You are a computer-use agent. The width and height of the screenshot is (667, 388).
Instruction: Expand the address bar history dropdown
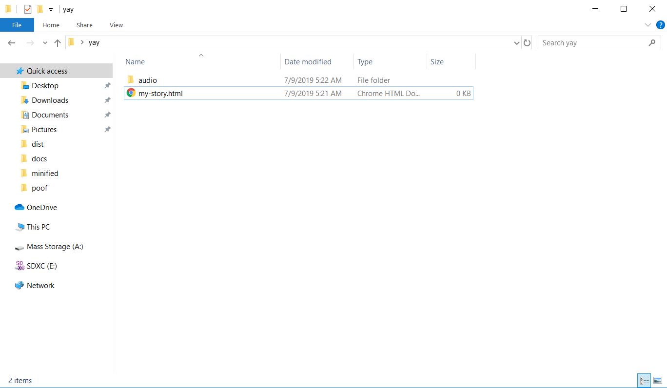[517, 43]
